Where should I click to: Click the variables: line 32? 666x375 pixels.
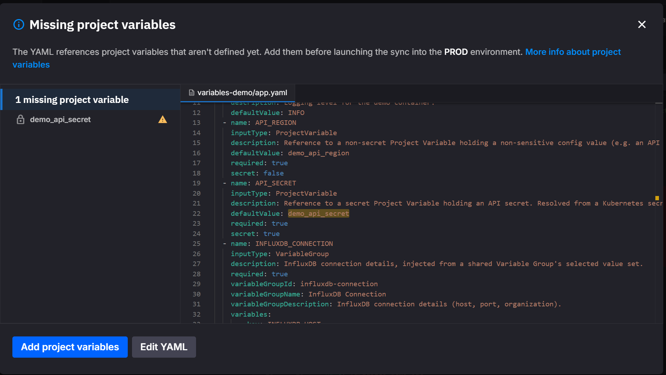click(x=251, y=314)
